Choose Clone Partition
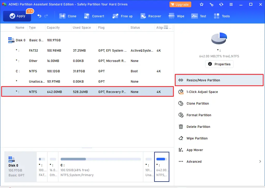The image size is (265, 188). click(x=219, y=103)
